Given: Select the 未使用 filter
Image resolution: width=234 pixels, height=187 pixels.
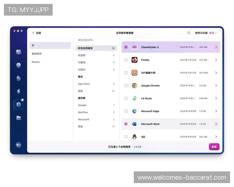Looking at the screenshot, I should pyautogui.click(x=96, y=55).
